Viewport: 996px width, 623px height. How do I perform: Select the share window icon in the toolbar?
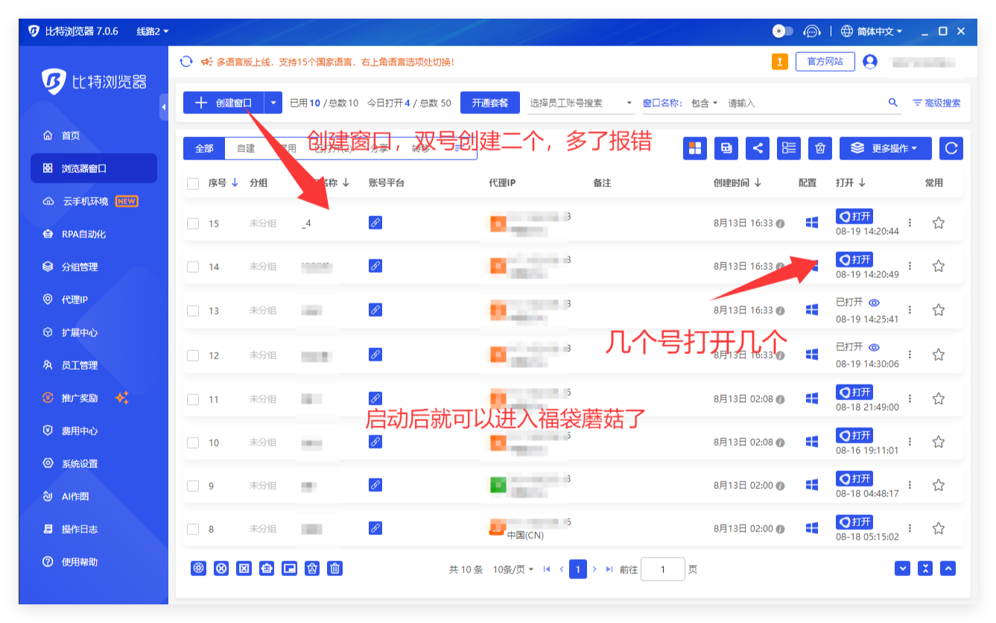(x=758, y=148)
